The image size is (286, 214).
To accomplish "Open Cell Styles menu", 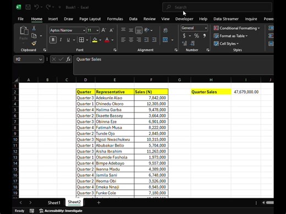I will [226, 43].
